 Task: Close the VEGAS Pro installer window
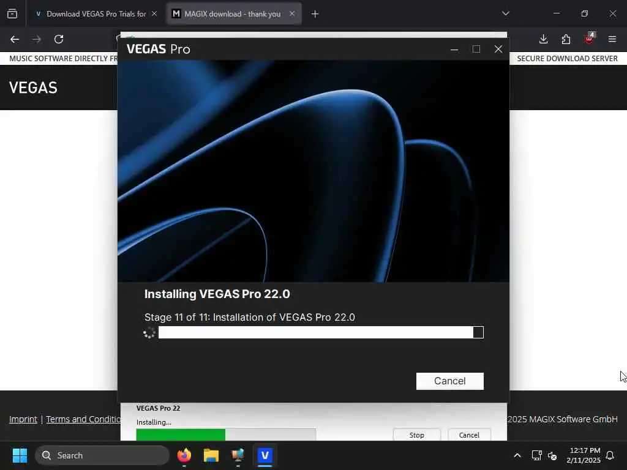498,49
